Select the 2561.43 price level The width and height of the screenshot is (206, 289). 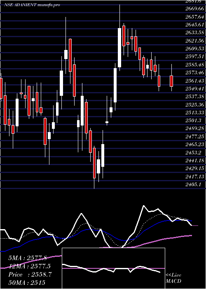point(194,81)
